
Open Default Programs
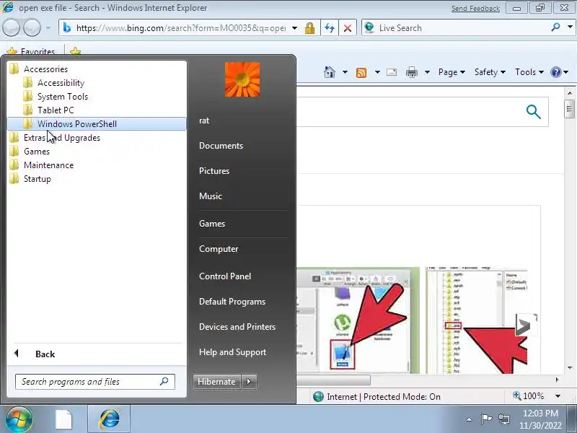[232, 302]
